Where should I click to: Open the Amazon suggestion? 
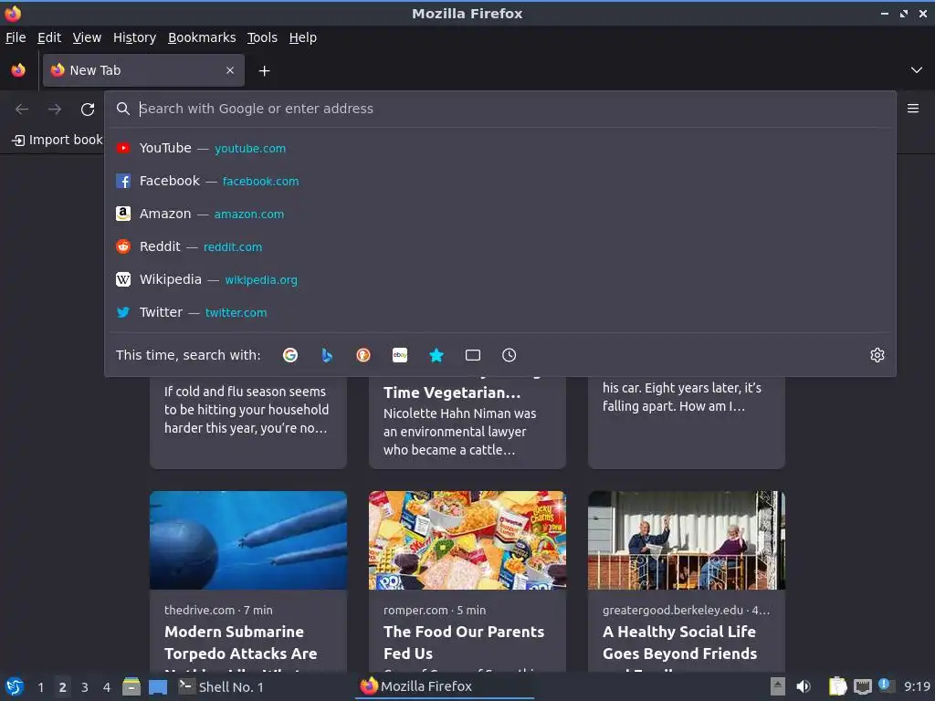(x=499, y=214)
